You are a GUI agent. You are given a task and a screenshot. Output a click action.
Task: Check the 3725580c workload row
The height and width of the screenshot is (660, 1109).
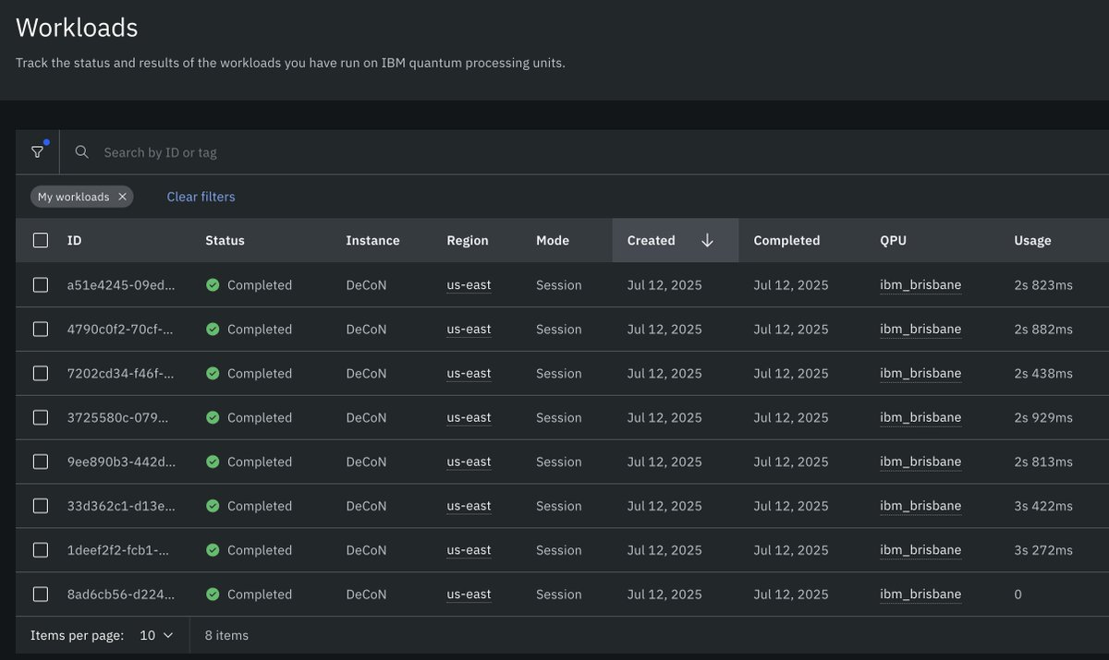[41, 418]
